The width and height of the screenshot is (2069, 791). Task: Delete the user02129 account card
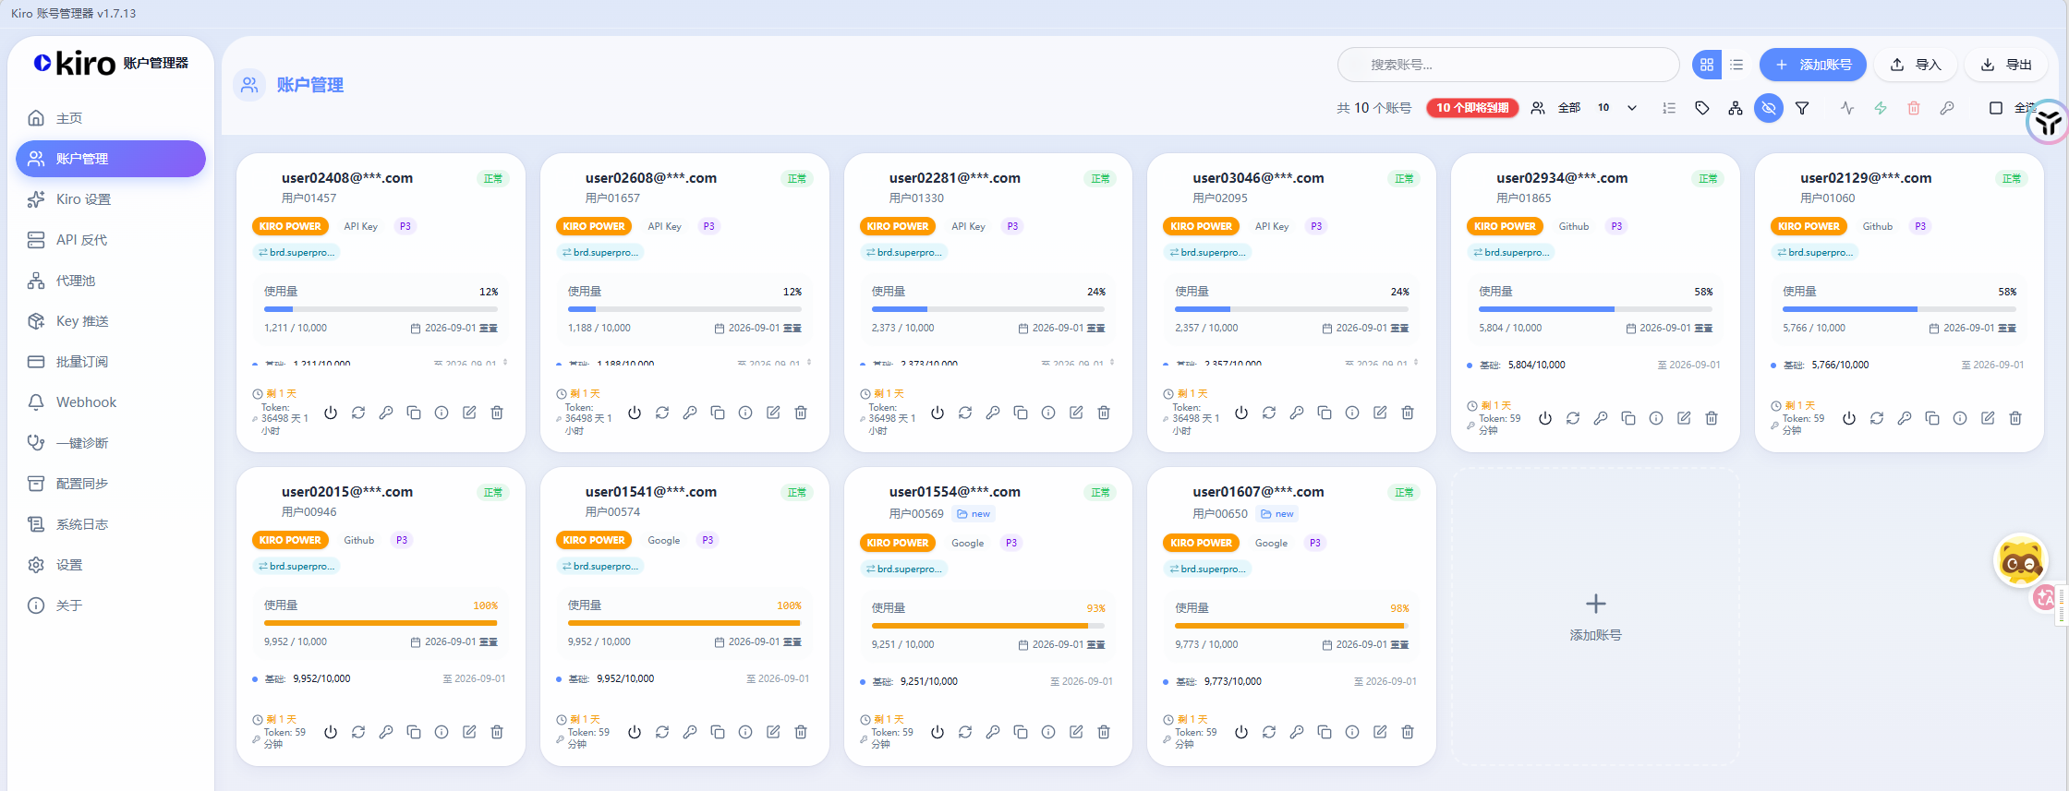pos(2015,418)
